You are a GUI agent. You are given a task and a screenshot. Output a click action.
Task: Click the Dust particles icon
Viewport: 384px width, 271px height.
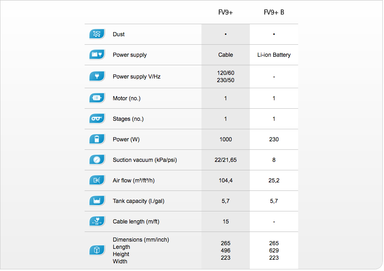(x=97, y=34)
